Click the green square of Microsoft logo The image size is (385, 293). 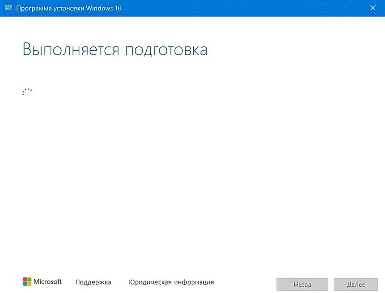(x=29, y=280)
